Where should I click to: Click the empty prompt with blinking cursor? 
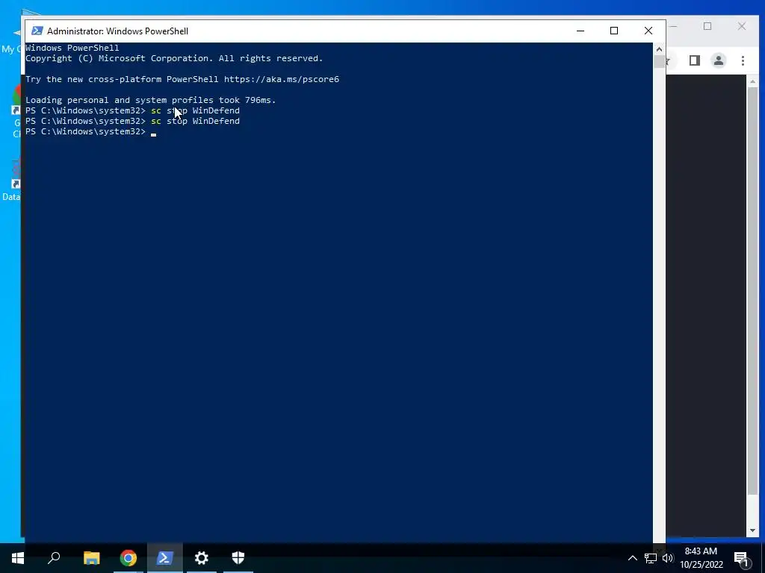[x=90, y=131]
